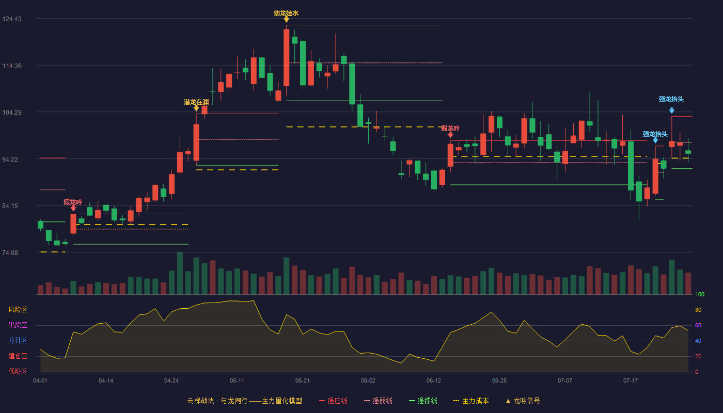Image resolution: width=723 pixels, height=413 pixels.
Task: Click the 主力成本 legend entry
Action: tap(471, 401)
